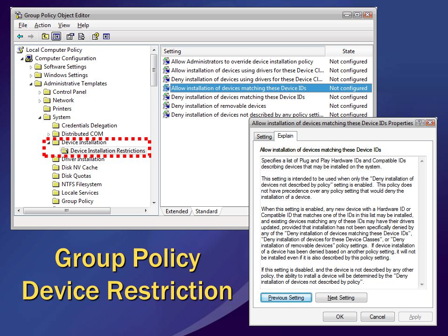Select 'Deny installation of devices not described' row
The width and height of the screenshot is (448, 336).
tap(267, 115)
